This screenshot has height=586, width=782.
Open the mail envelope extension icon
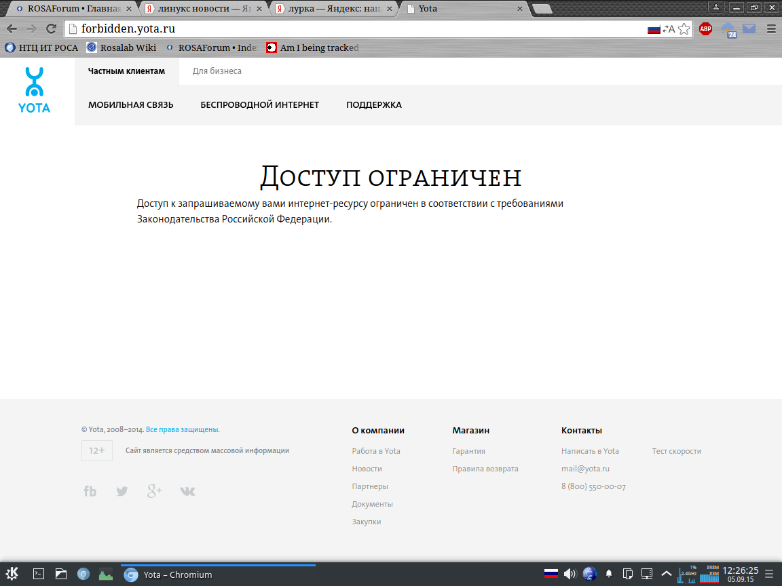[749, 29]
